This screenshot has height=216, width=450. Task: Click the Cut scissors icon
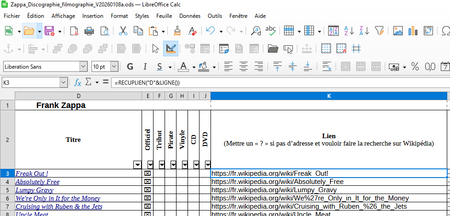(x=123, y=31)
